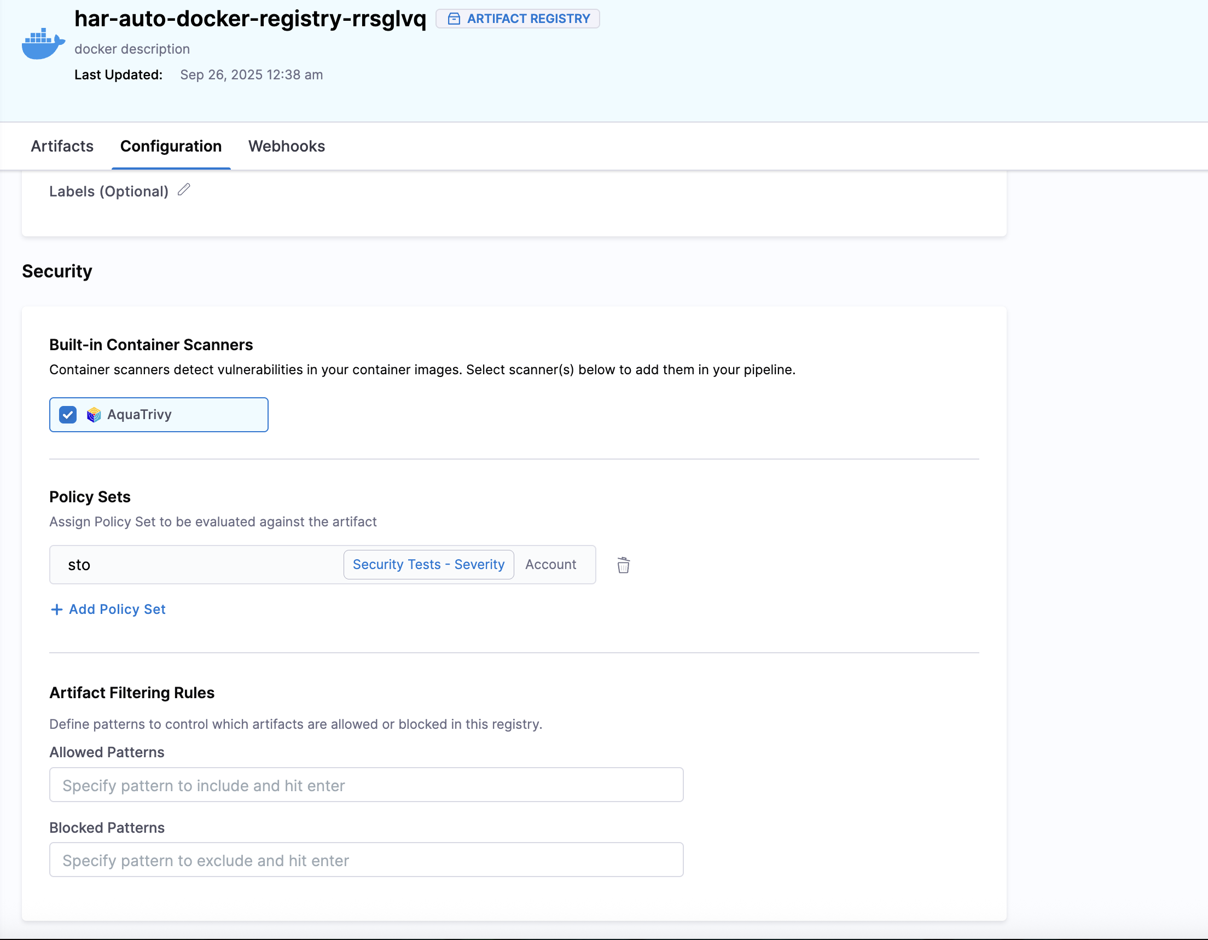
Task: Focus the Blocked Patterns input field
Action: [365, 860]
